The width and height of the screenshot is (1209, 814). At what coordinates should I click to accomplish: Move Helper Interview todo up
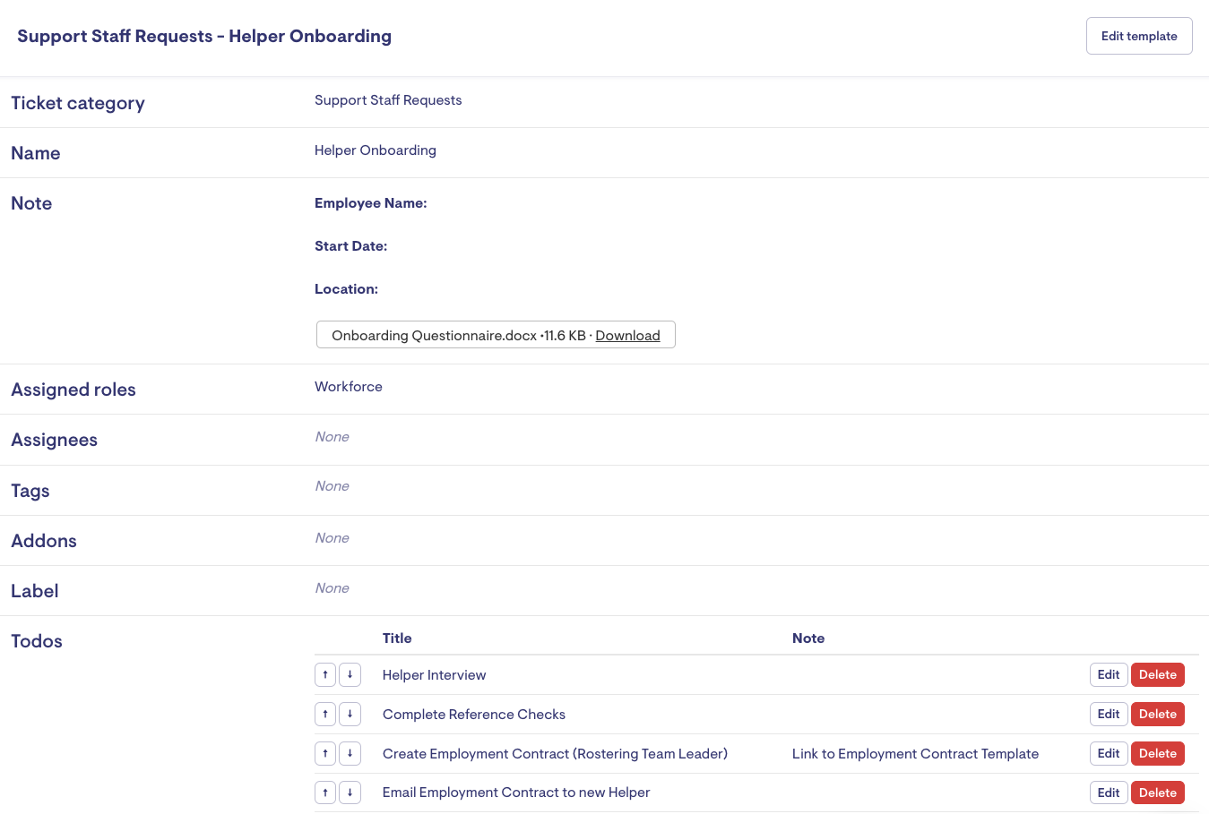(x=325, y=674)
